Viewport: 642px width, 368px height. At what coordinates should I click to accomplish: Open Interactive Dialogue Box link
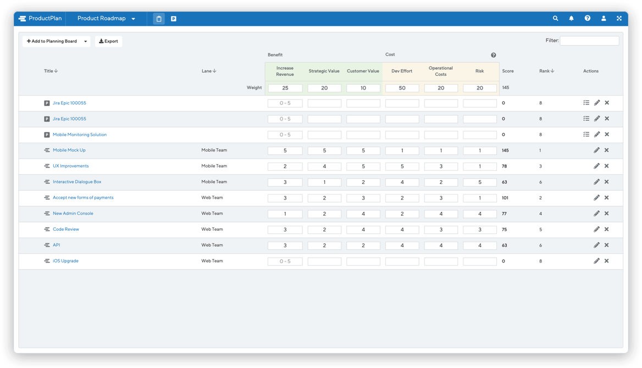[77, 182]
